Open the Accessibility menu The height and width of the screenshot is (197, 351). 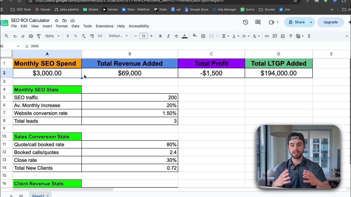139,26
